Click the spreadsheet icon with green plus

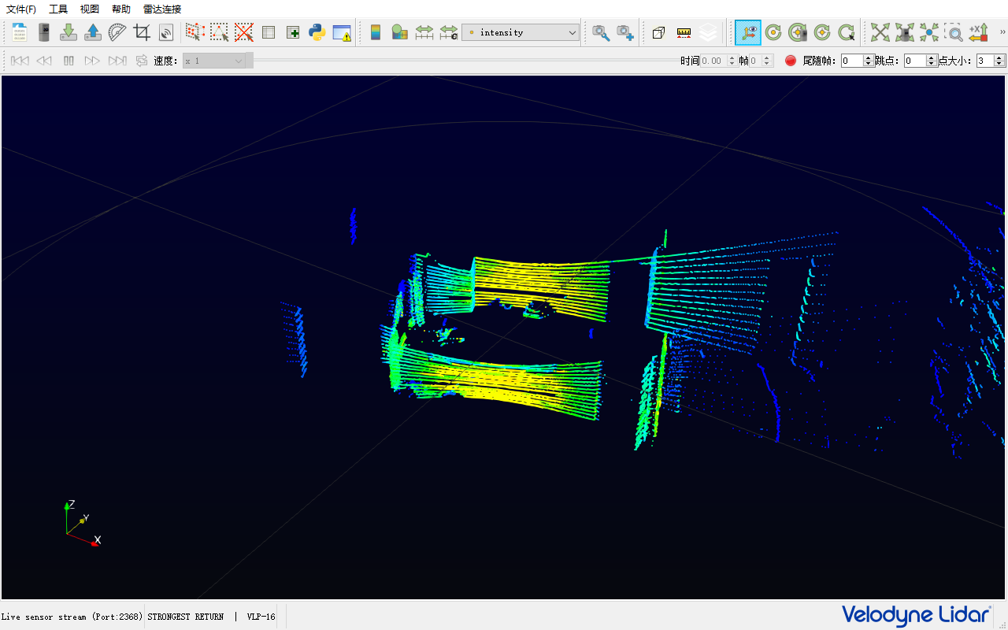(293, 32)
